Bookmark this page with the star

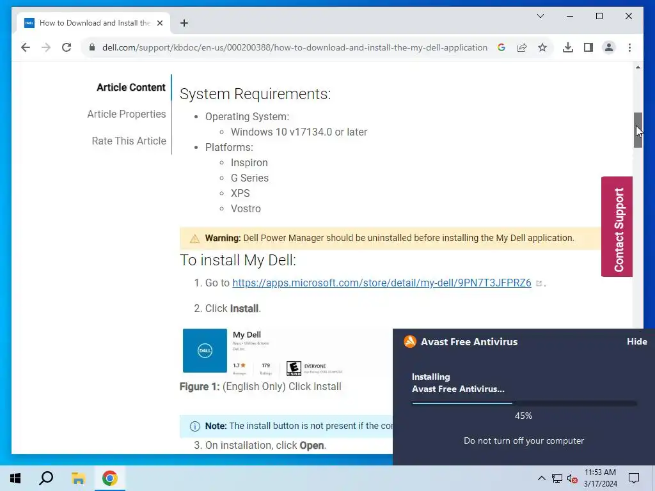(542, 47)
